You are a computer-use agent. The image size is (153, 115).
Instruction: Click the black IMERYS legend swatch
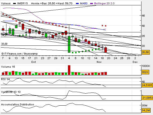14,3
